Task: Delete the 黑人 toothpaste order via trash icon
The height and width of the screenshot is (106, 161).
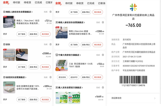Action: [103, 87]
